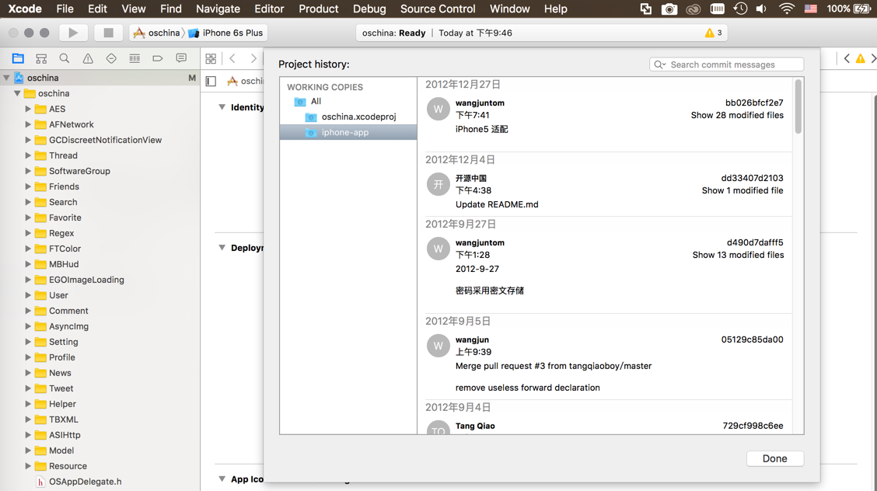Viewport: 877px width, 491px height.
Task: Open the Symbol navigator icon
Action: click(x=41, y=58)
